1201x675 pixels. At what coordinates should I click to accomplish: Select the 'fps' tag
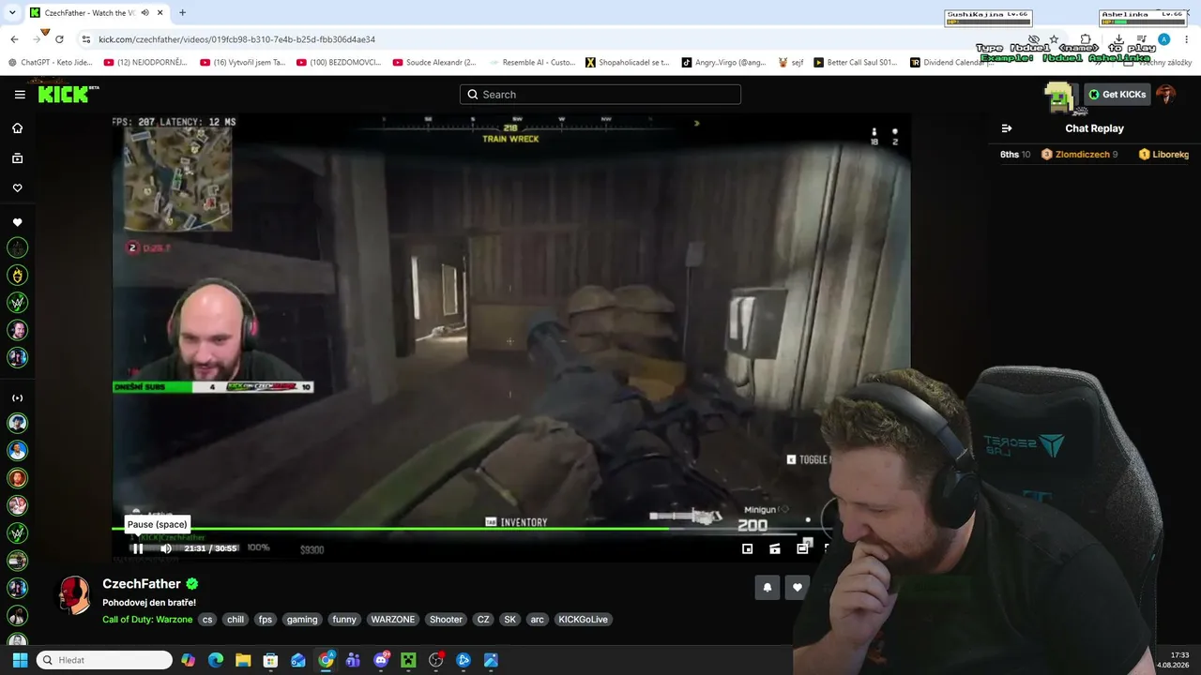(x=266, y=619)
